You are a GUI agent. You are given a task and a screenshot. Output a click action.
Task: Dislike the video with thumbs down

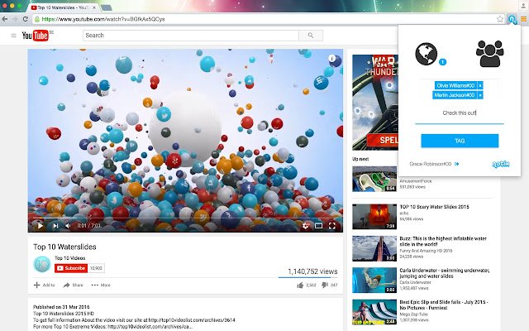[325, 285]
